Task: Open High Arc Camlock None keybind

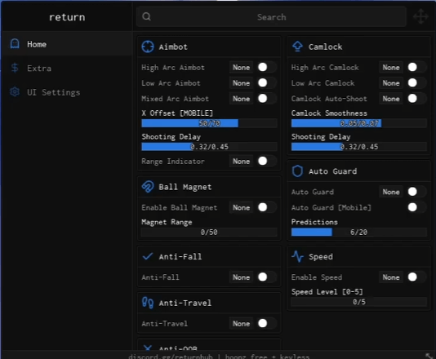Action: pos(391,68)
